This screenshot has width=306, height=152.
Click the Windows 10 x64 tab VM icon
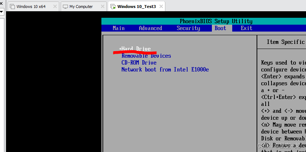point(12,7)
